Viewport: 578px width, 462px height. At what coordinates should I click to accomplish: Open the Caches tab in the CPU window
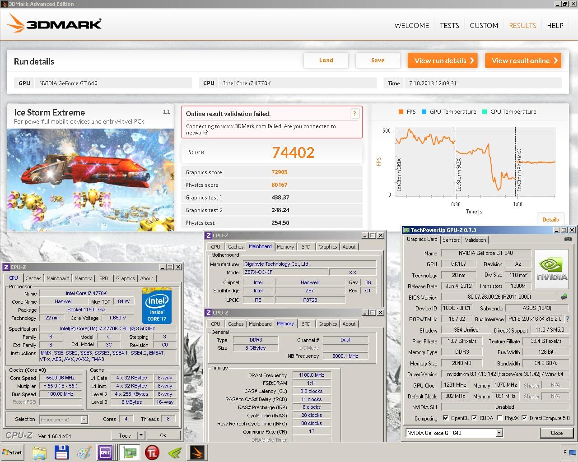click(x=33, y=278)
